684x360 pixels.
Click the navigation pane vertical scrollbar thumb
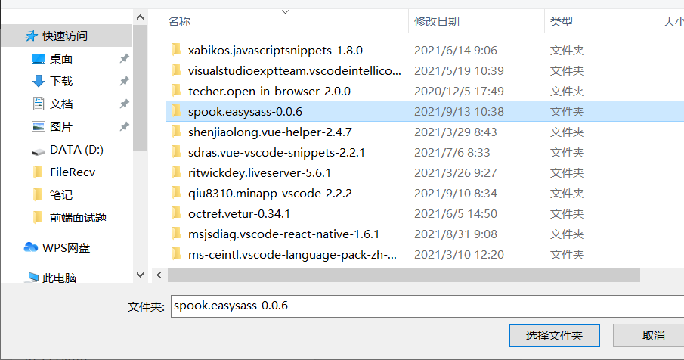click(140, 88)
